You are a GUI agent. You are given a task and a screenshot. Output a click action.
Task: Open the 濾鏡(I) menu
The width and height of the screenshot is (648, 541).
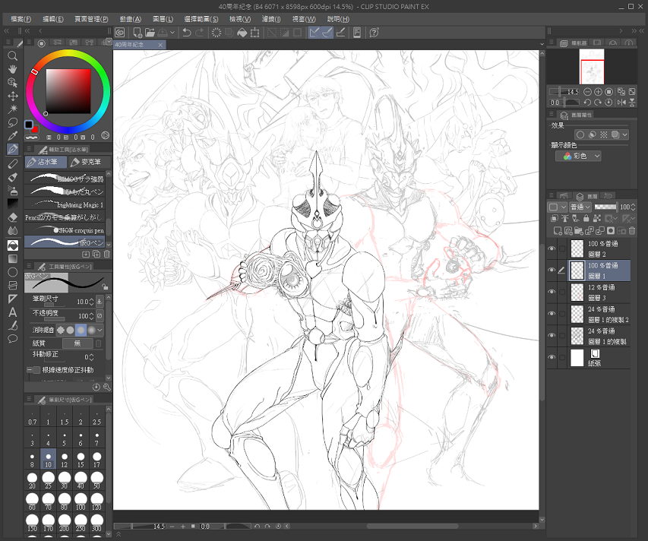click(271, 19)
